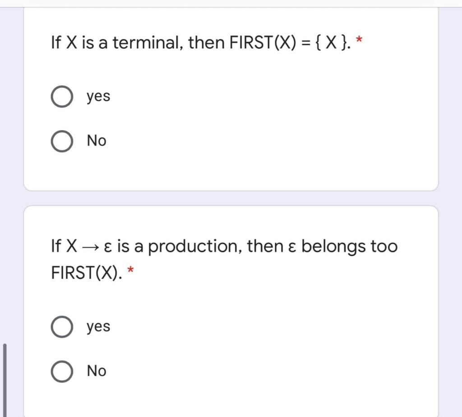Click the 'No' label under the second question
462x417 pixels.
pos(96,371)
